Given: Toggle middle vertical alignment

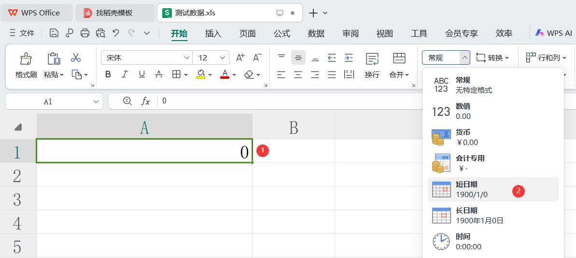Looking at the screenshot, I should point(298,57).
